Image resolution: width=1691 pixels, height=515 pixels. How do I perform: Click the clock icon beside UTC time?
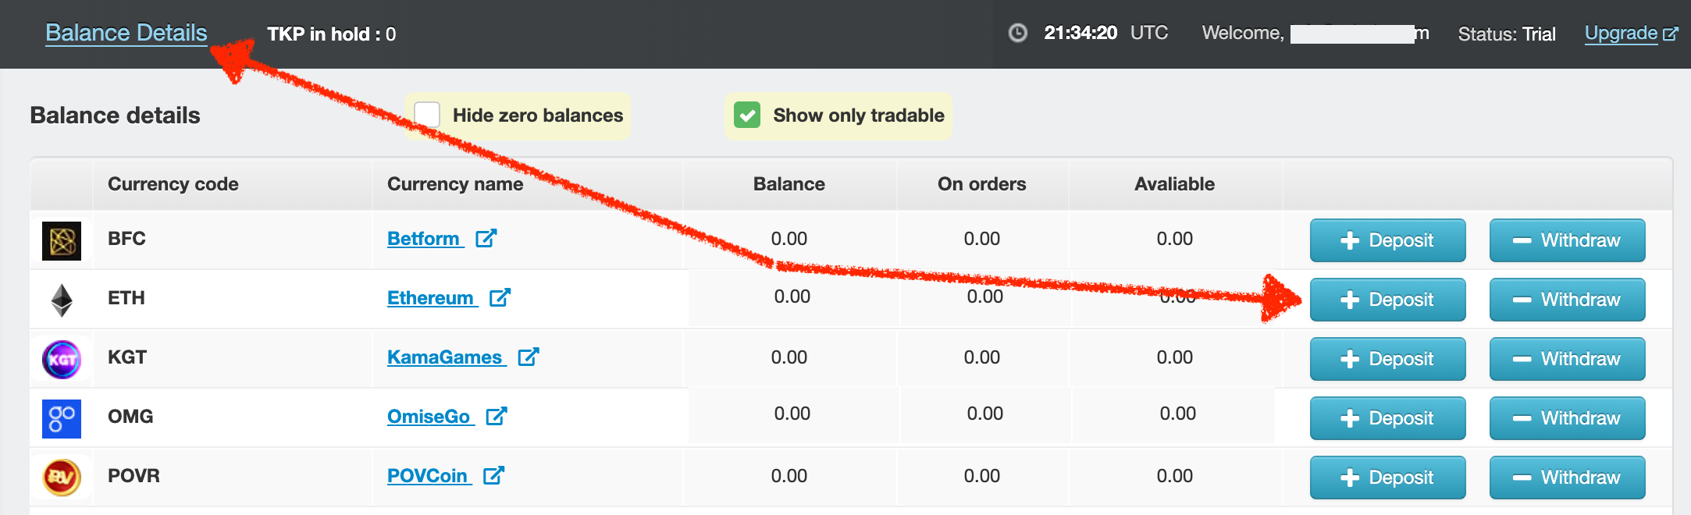pos(1018,33)
